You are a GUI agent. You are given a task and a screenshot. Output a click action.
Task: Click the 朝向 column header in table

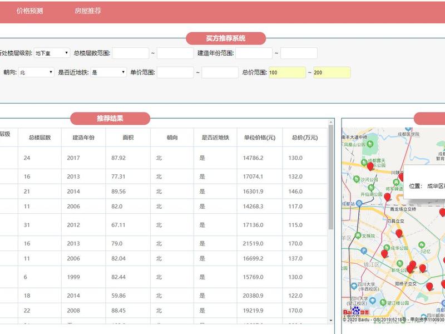(172, 137)
